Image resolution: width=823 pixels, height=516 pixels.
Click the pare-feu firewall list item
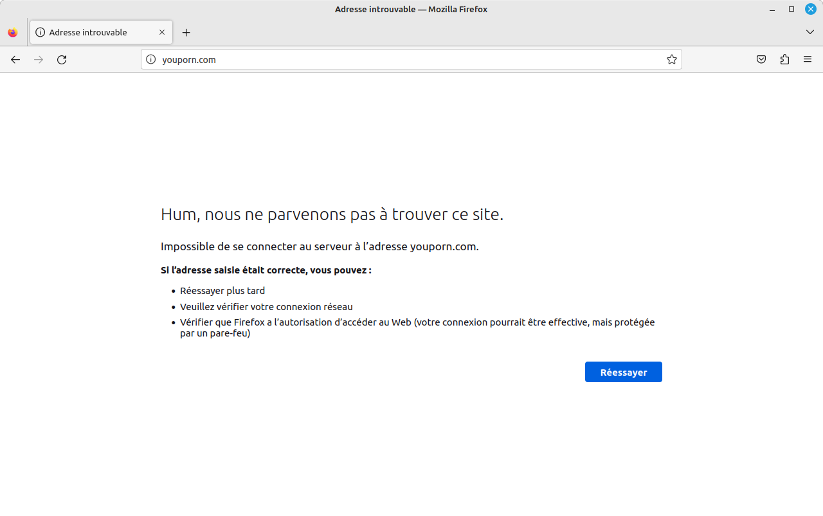point(417,328)
